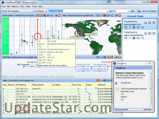Open summary view icon in Table panel
159x119 pixels.
pyautogui.click(x=108, y=80)
